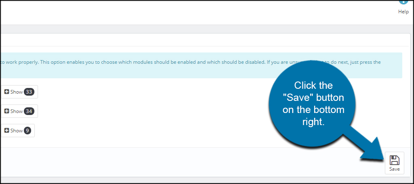Click the 33 count badge
Viewport: 414px width, 184px height.
pyautogui.click(x=29, y=92)
